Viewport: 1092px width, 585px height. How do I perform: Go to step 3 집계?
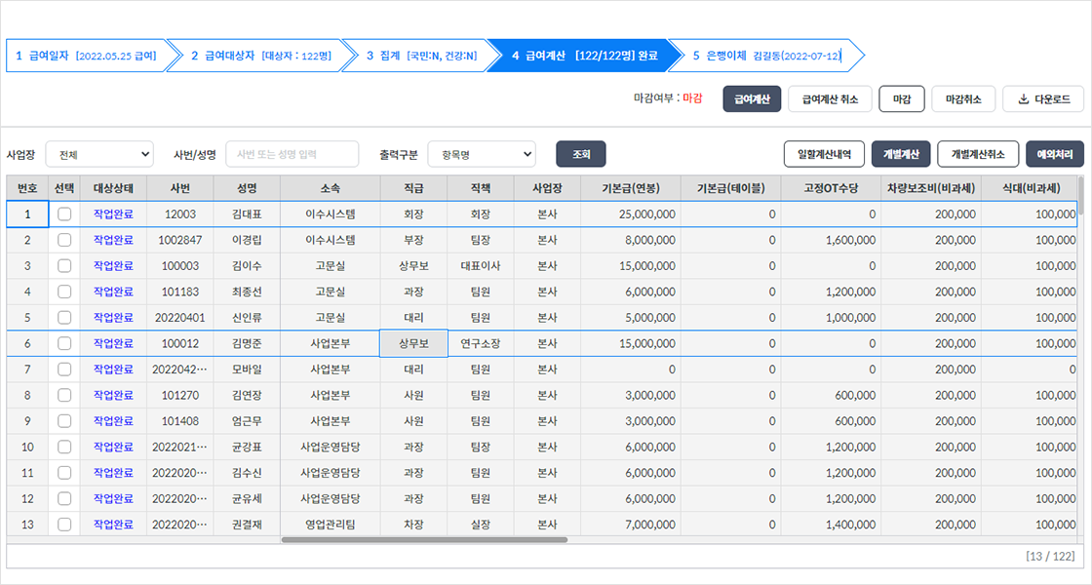tap(422, 56)
